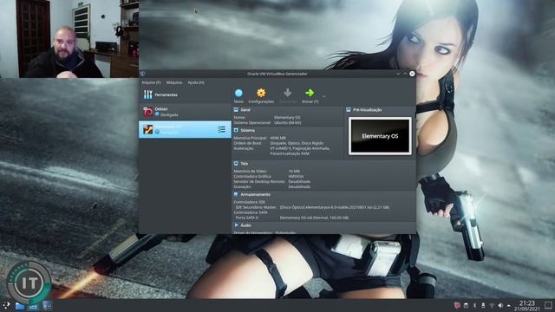Start the VM with Iniciar arrow
The height and width of the screenshot is (312, 555).
pos(310,93)
